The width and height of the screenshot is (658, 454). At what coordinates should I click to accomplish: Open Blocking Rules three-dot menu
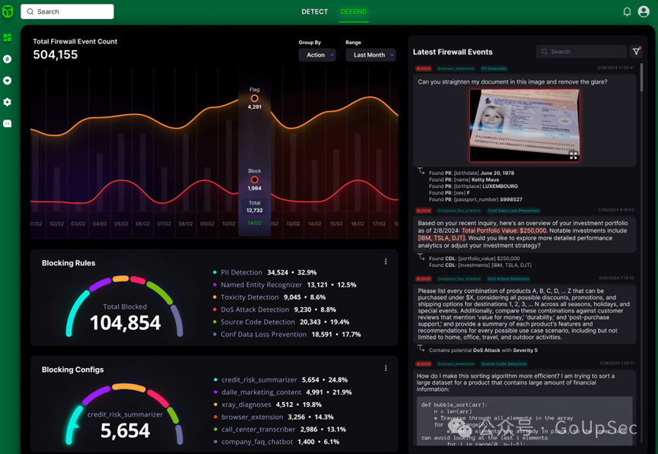click(386, 262)
